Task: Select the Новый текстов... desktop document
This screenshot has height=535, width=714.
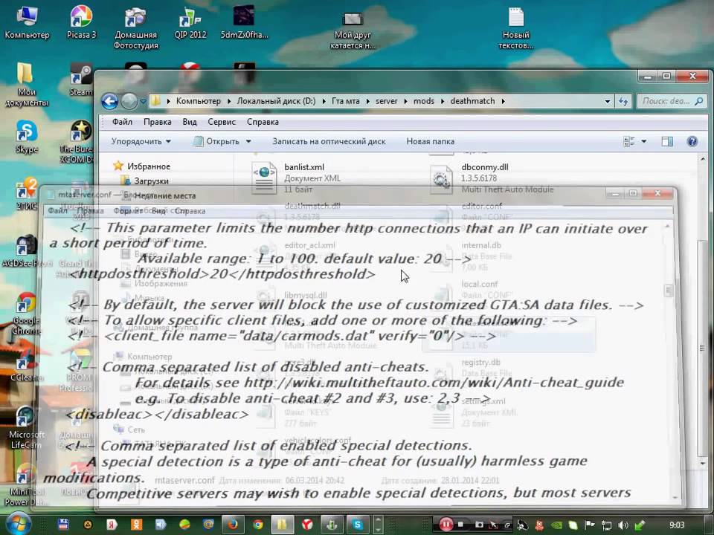Action: click(x=516, y=28)
